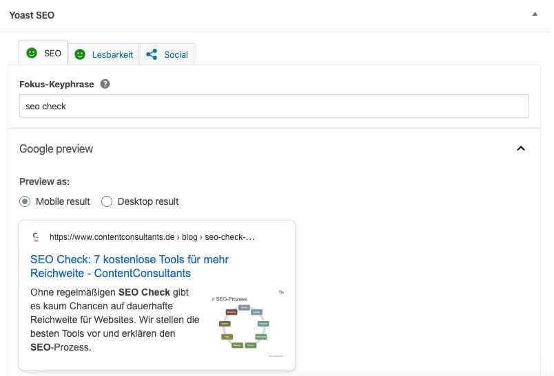
Task: Click the SEO-Prozess thumbnail image
Action: coord(247,323)
